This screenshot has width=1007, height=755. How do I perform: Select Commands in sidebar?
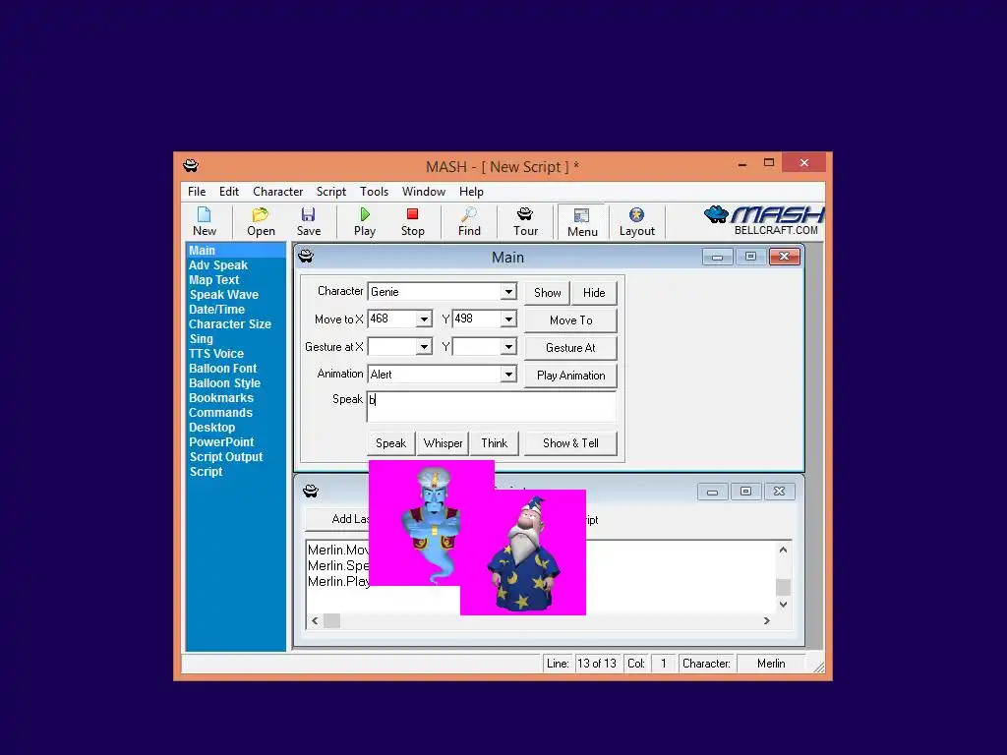[x=220, y=413]
